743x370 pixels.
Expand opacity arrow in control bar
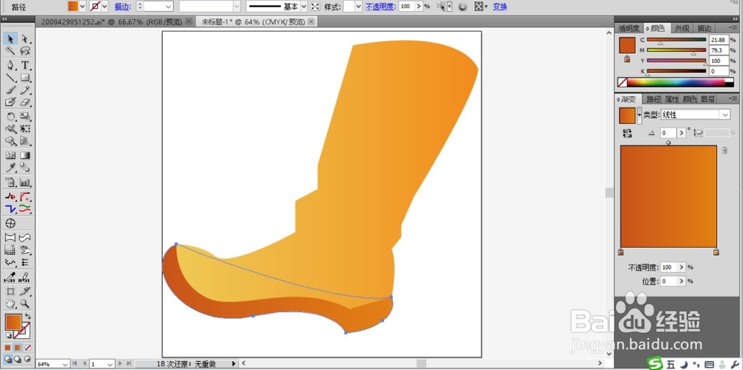(418, 7)
